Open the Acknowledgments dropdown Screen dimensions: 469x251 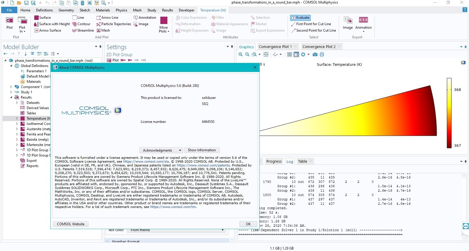(x=161, y=150)
